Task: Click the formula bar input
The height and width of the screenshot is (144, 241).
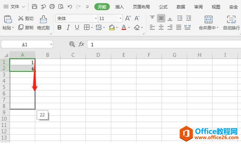Action: click(164, 44)
